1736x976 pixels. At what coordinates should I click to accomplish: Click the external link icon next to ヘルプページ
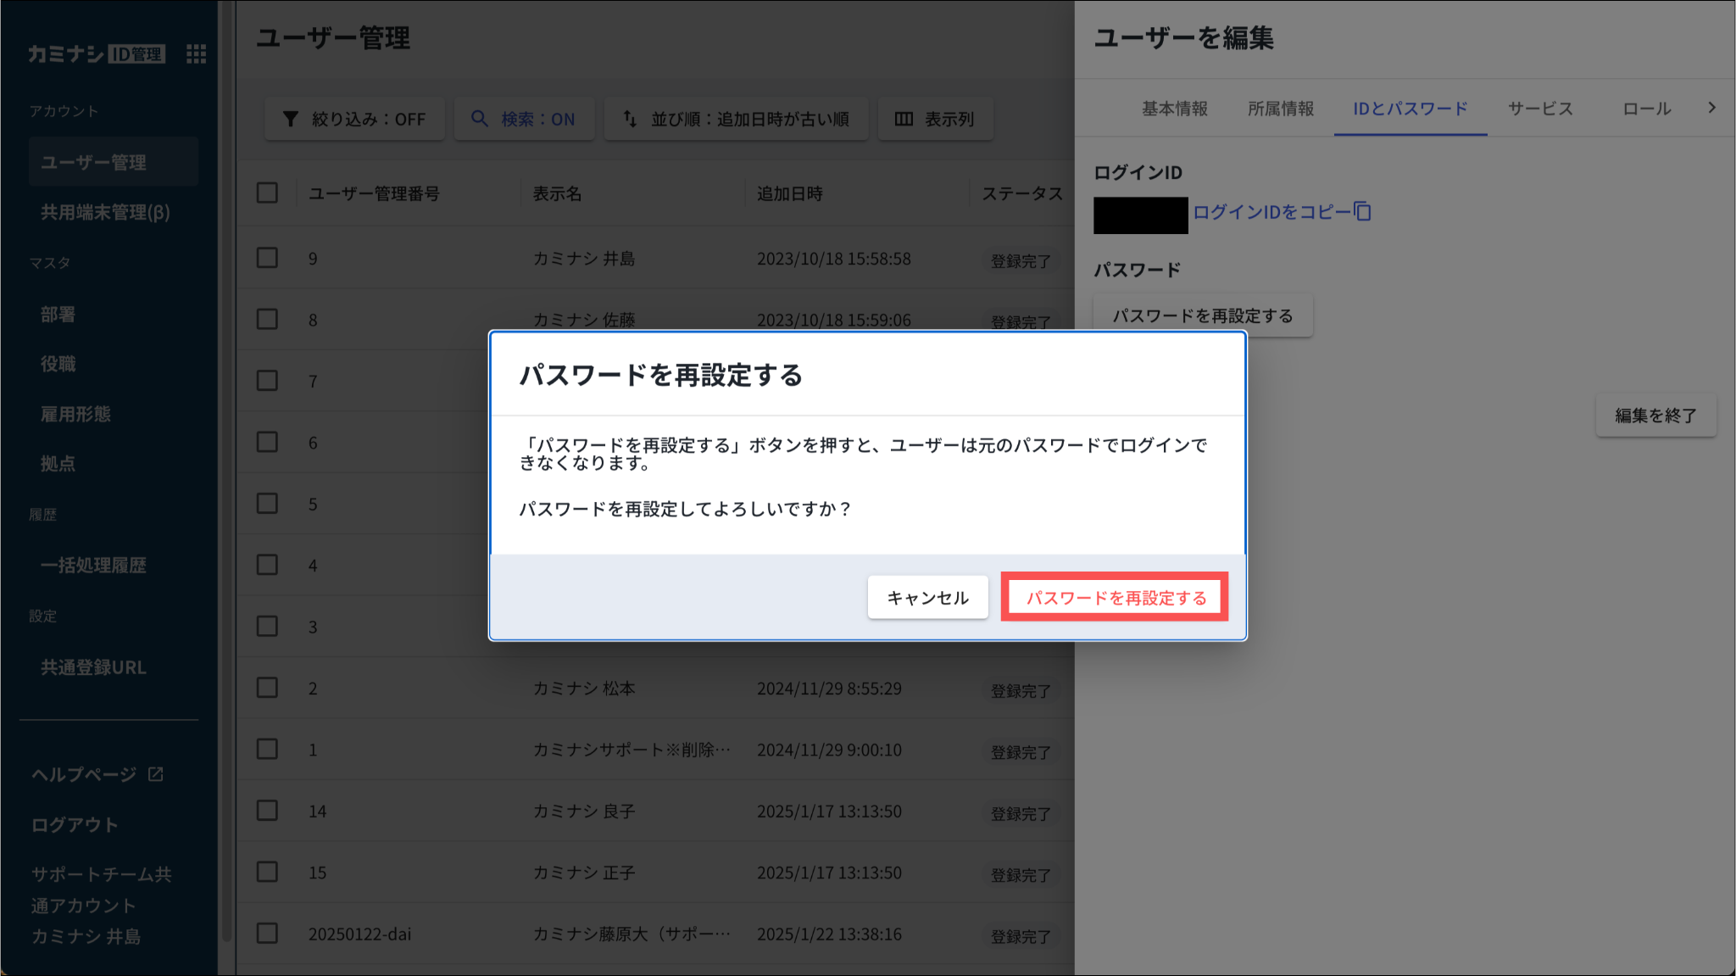[156, 773]
